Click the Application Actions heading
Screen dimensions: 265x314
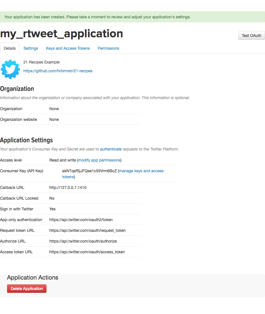(x=33, y=278)
